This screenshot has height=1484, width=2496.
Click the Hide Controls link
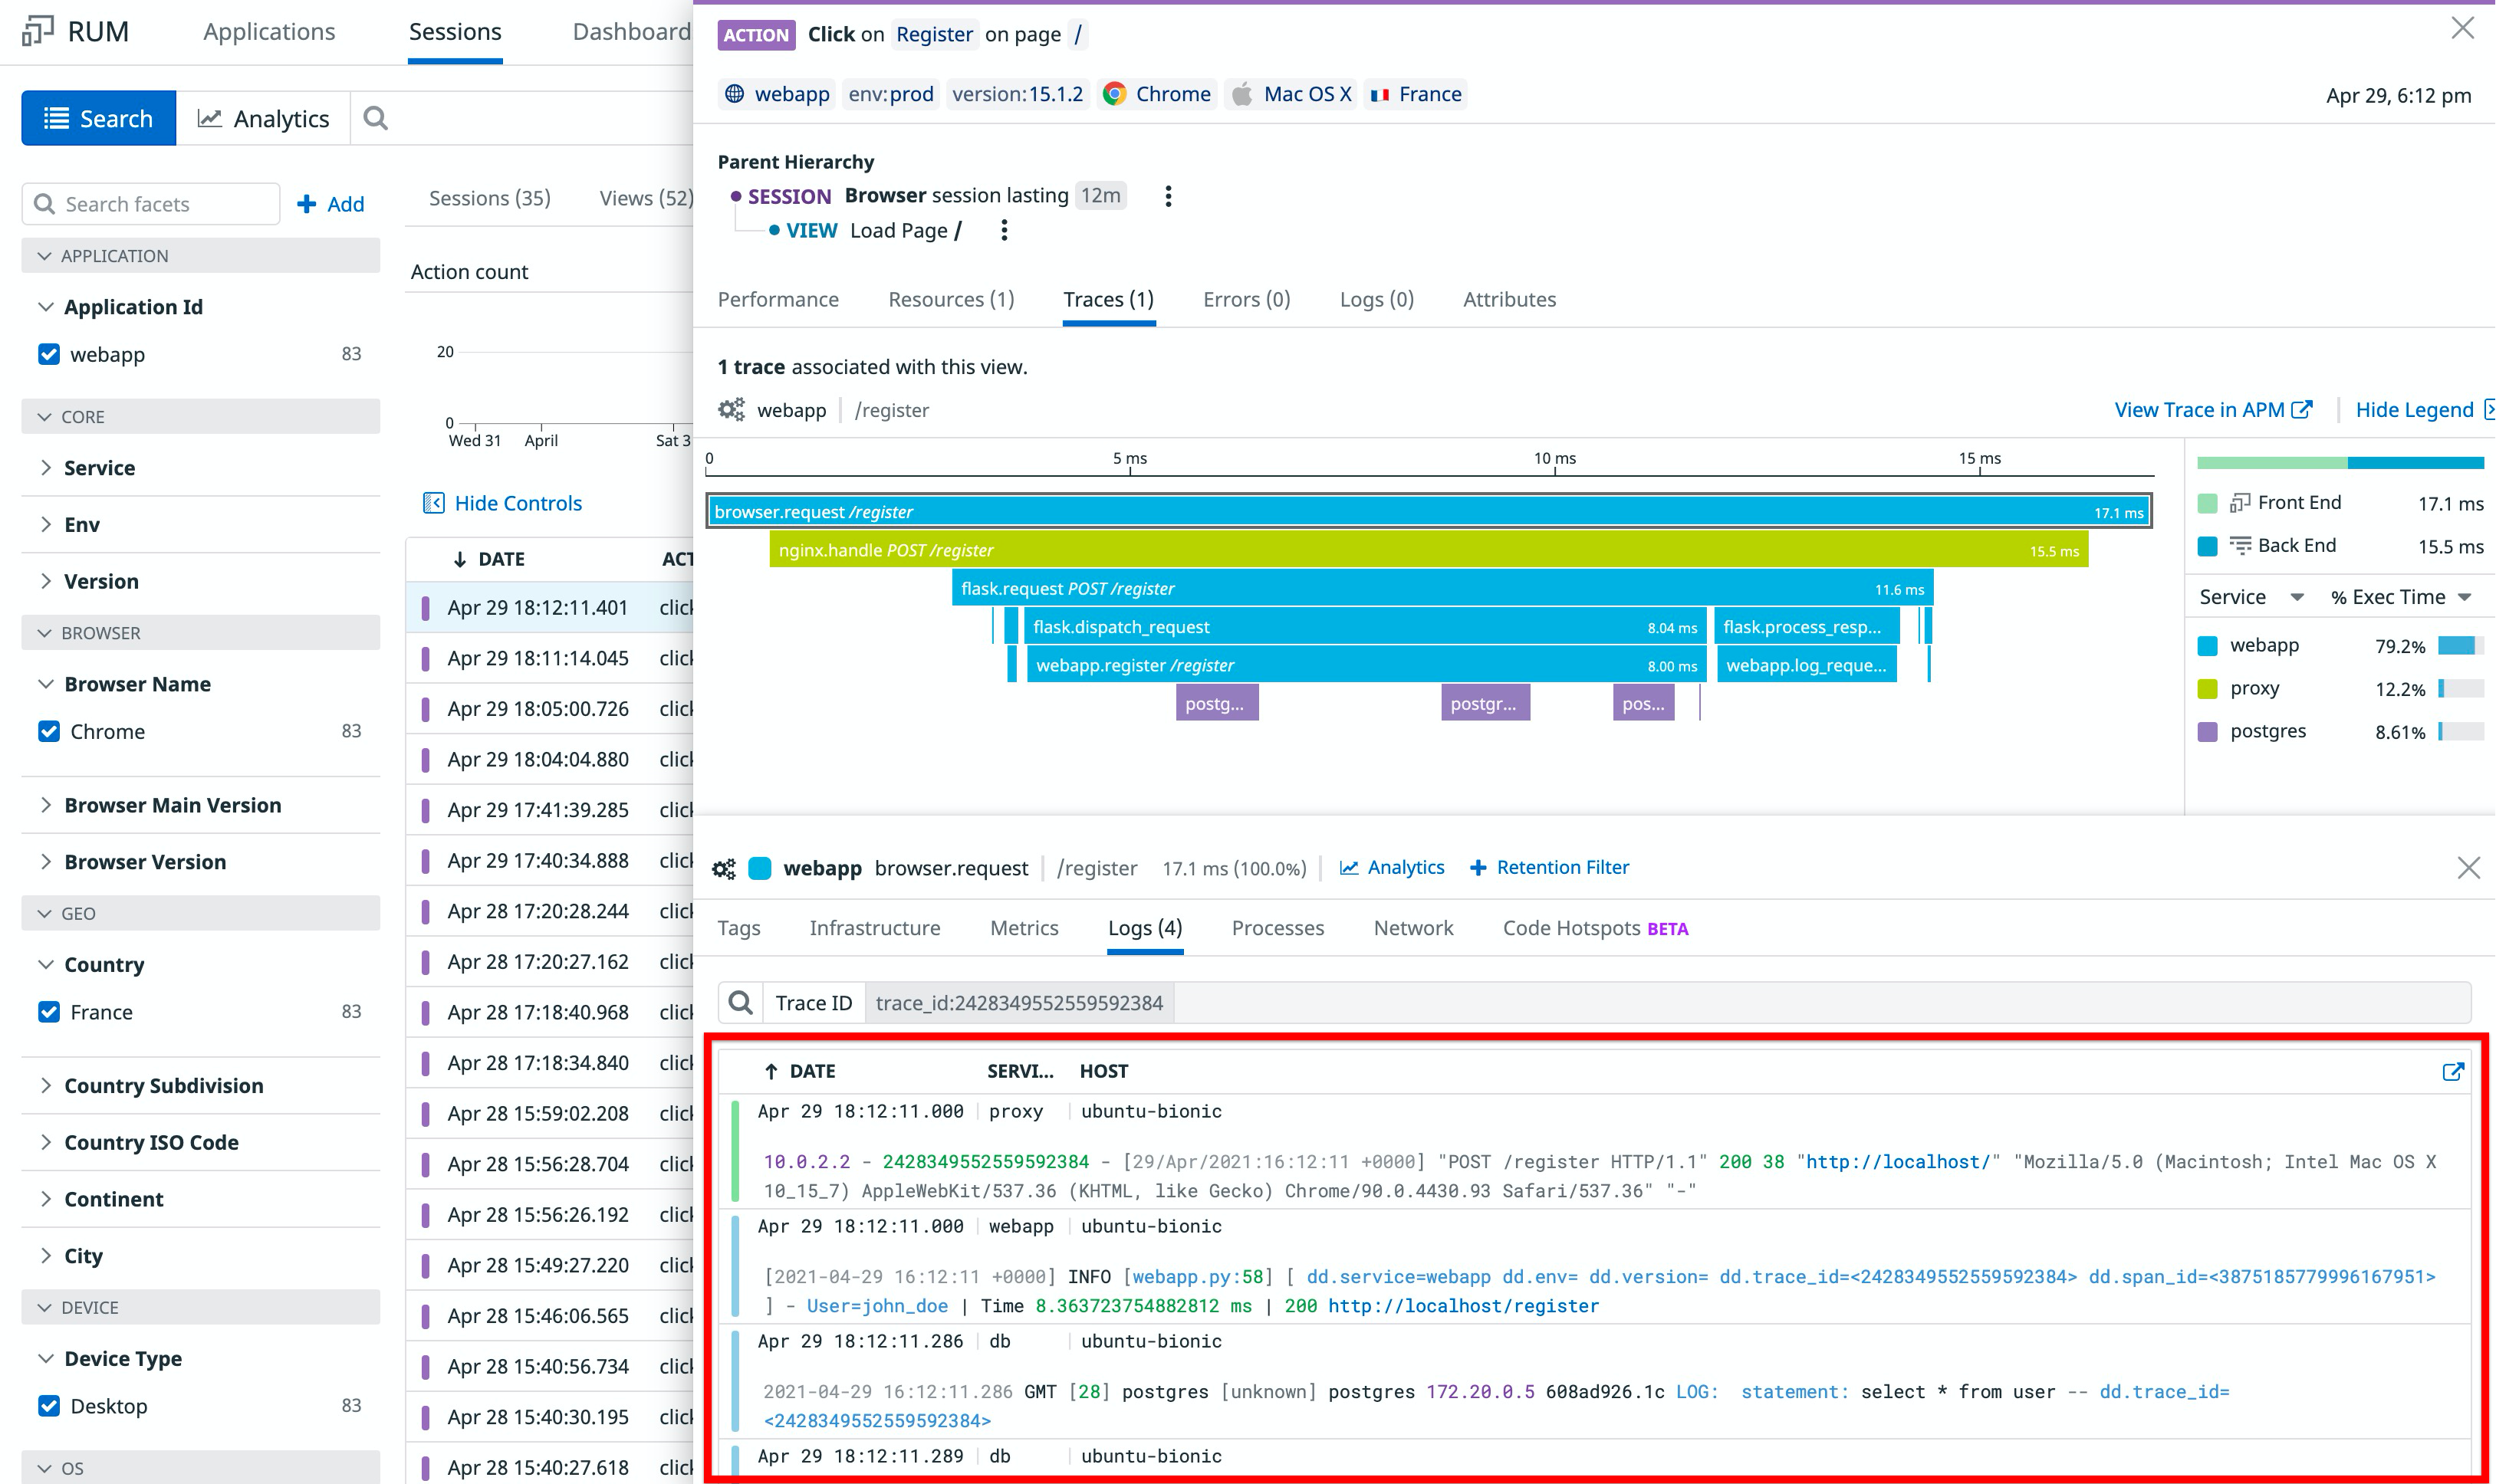click(x=518, y=503)
